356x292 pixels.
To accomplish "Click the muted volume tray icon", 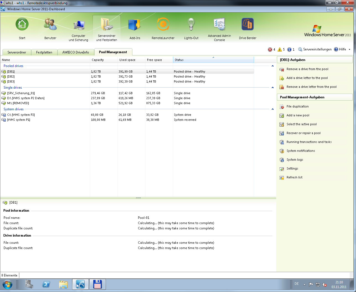I will 324,285.
